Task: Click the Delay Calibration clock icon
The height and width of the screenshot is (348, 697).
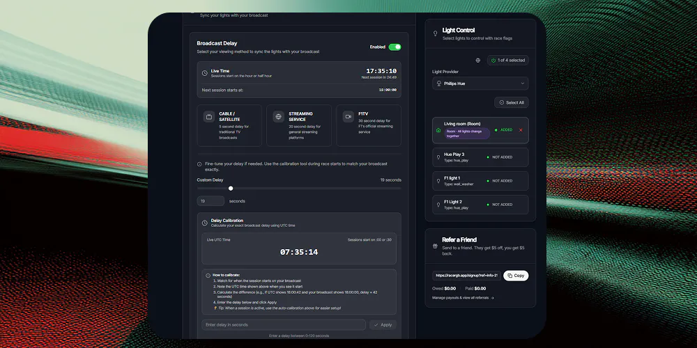Action: [x=204, y=223]
